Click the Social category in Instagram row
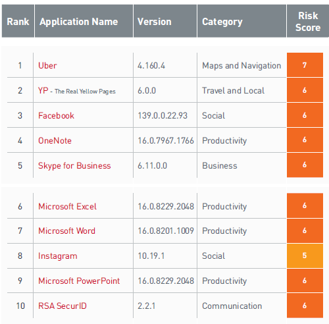329x324 pixels. click(213, 256)
